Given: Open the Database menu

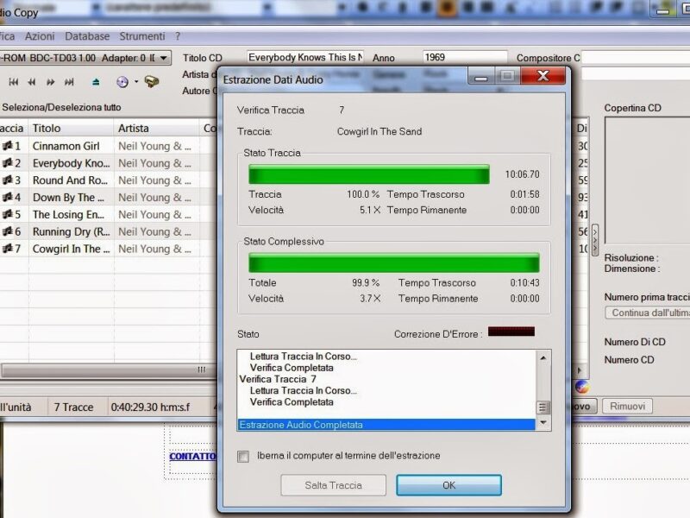Looking at the screenshot, I should [87, 36].
